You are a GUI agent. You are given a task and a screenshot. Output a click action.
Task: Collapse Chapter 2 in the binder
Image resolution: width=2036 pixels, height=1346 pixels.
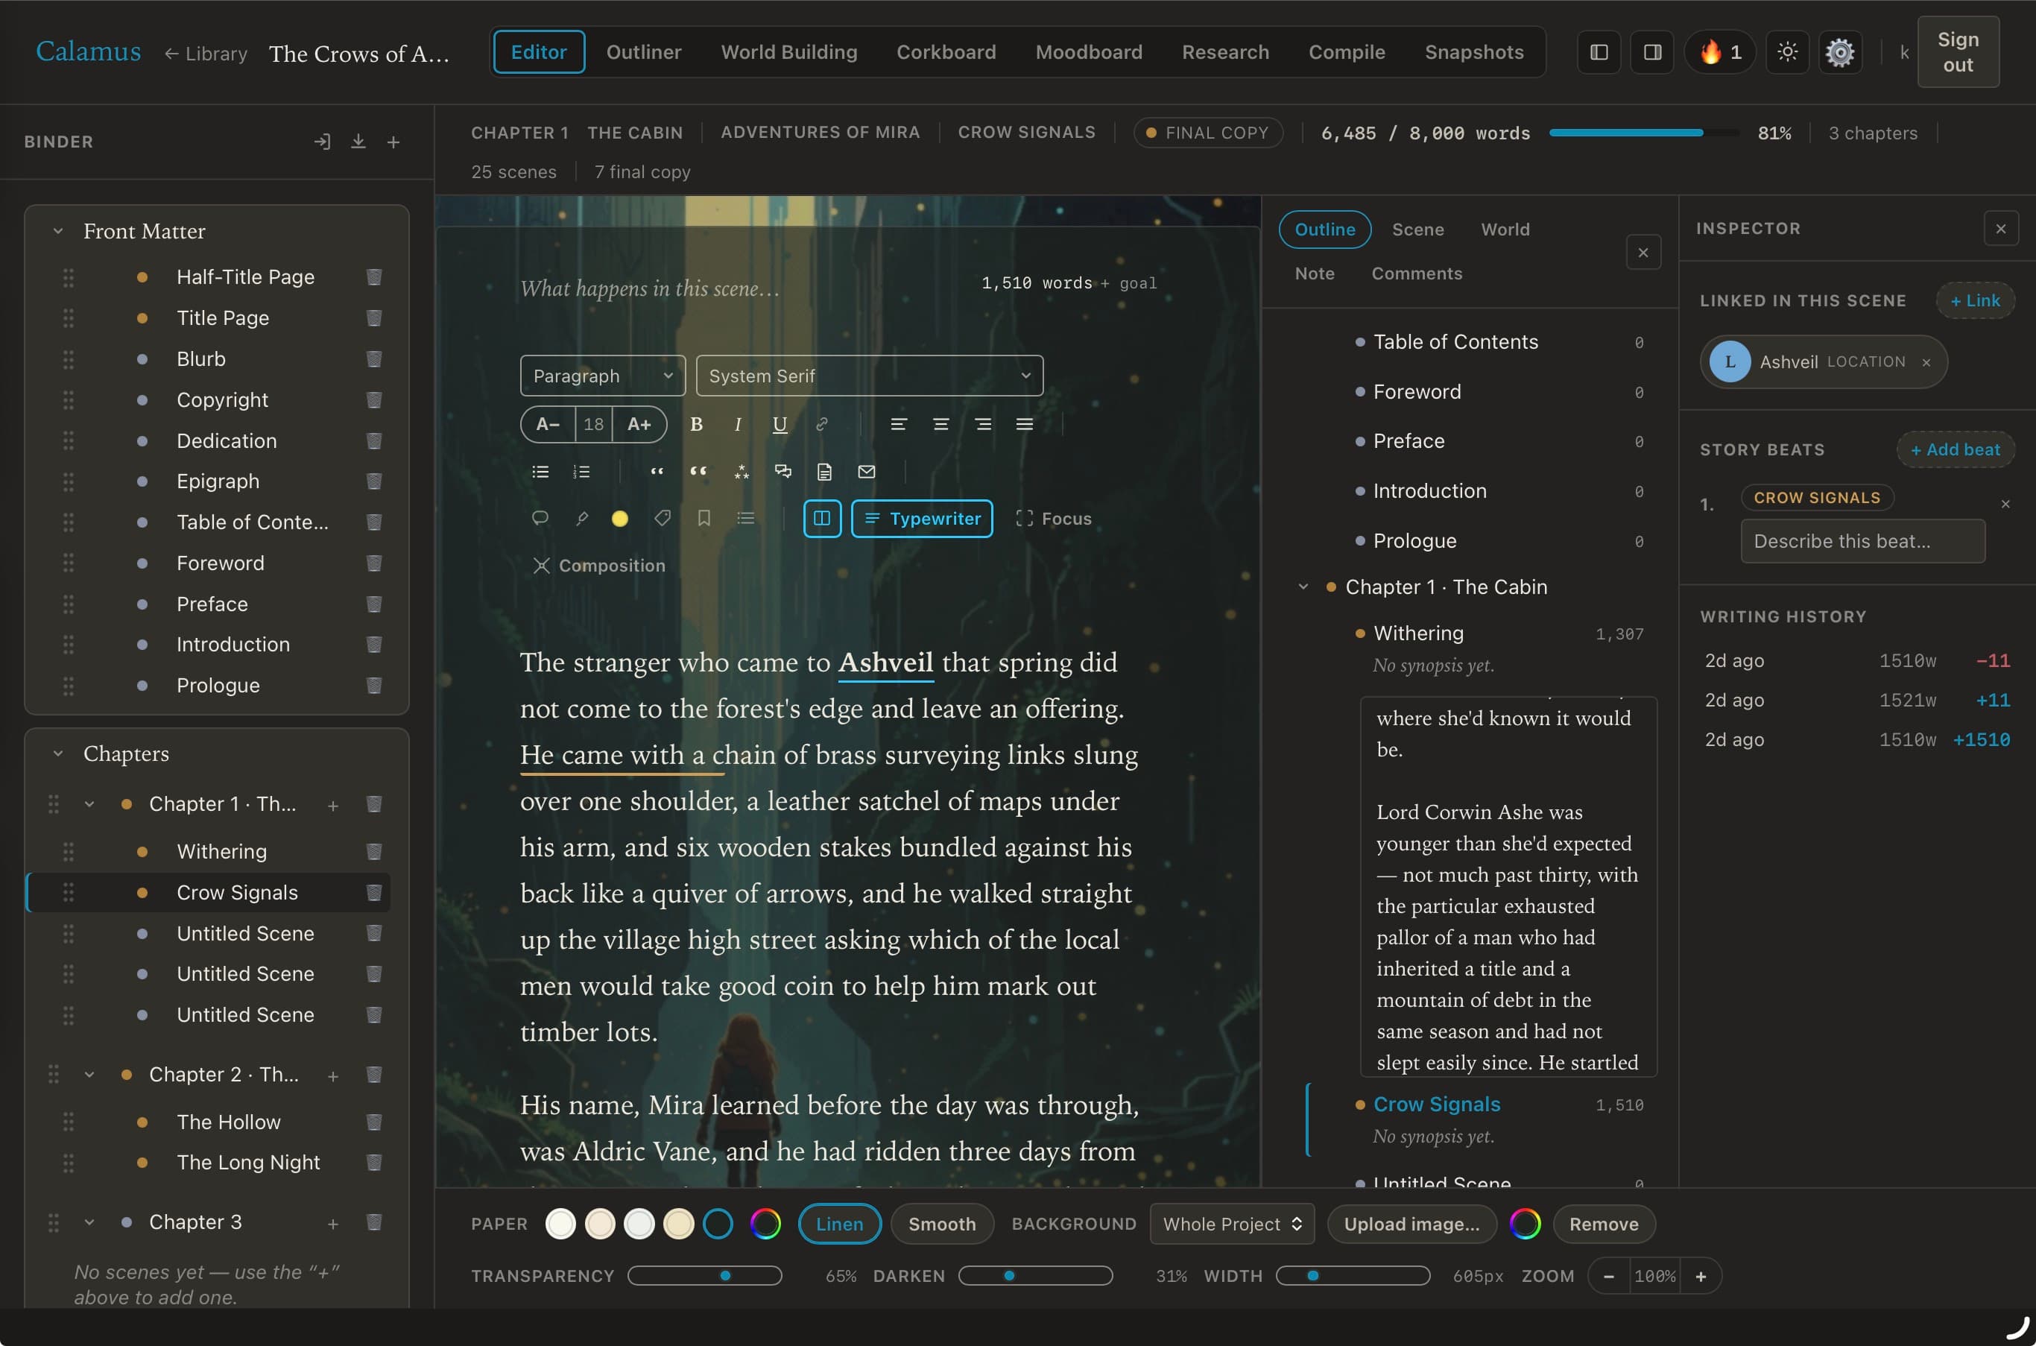click(x=89, y=1075)
